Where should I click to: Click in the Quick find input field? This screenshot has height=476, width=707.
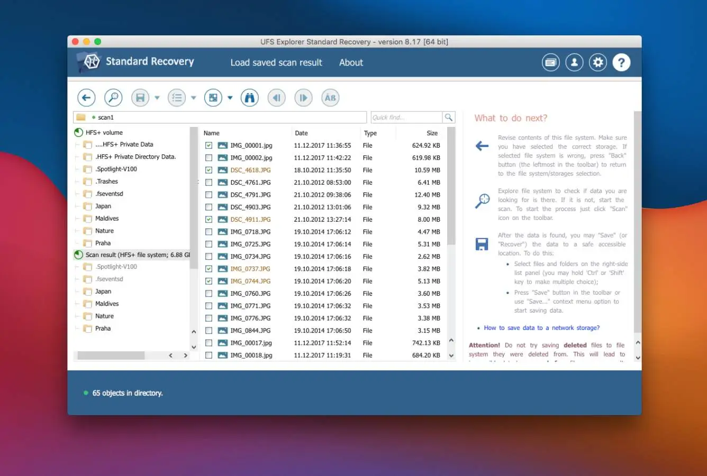point(406,117)
